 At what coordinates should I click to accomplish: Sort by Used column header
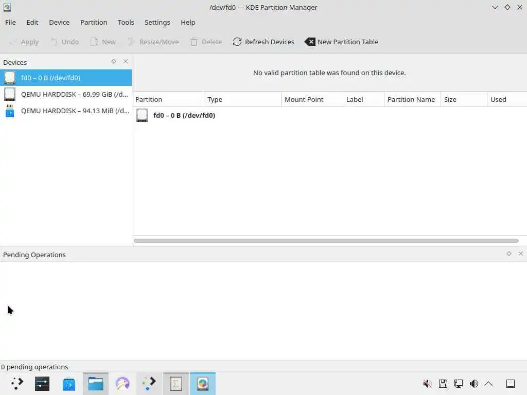pos(507,99)
